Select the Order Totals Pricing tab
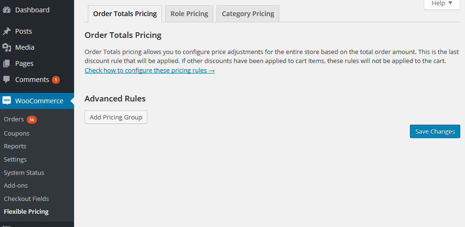 pyautogui.click(x=125, y=14)
